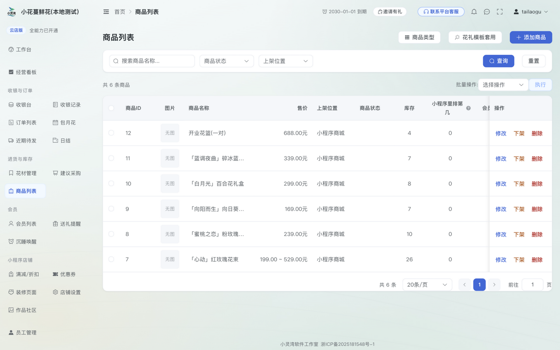Open 优惠券 sidebar item

[x=64, y=274]
